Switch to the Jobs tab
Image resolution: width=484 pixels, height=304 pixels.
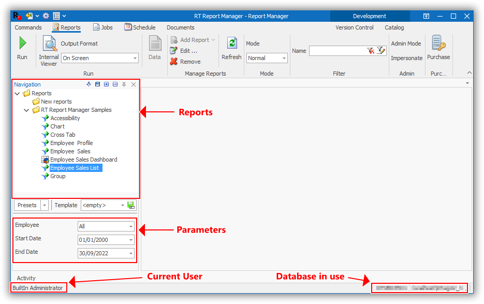102,27
